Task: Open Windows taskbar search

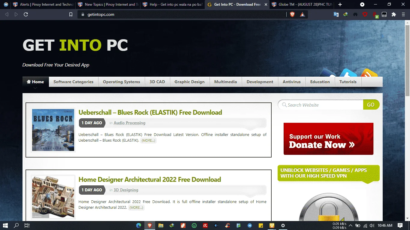Action: pyautogui.click(x=16, y=226)
